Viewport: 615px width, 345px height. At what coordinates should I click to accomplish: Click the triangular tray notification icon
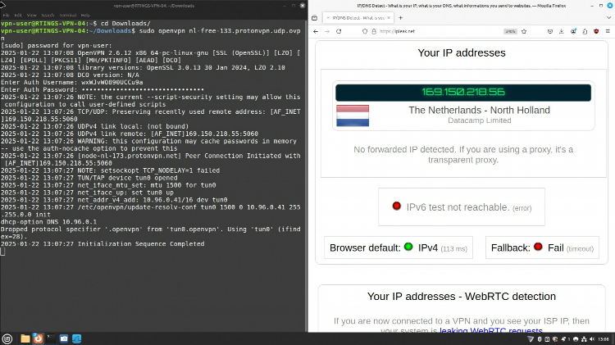(x=531, y=339)
